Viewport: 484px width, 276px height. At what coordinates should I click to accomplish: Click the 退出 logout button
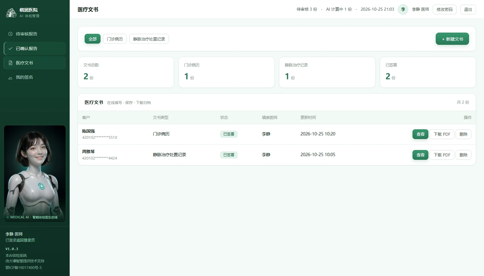coord(468,9)
